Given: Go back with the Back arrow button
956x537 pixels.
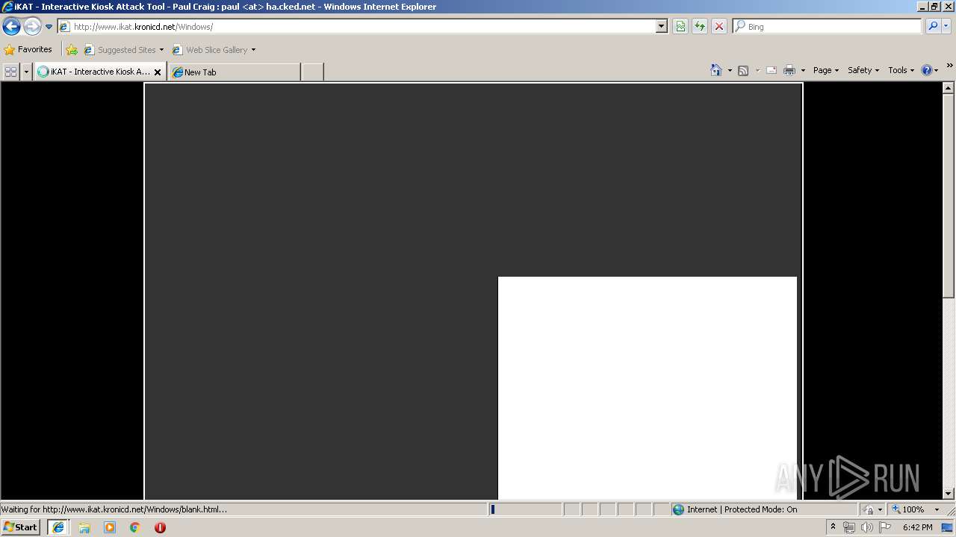Looking at the screenshot, I should [x=11, y=27].
